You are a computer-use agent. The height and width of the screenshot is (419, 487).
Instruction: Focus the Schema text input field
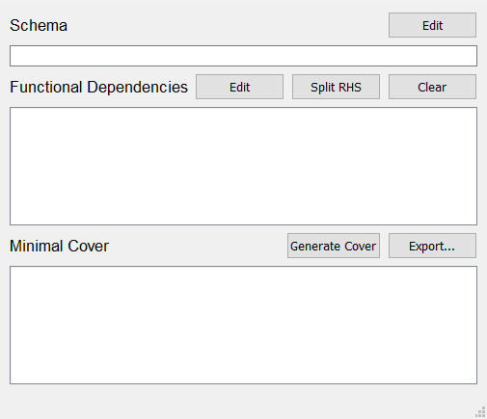pos(243,56)
